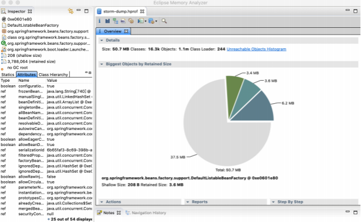Image resolution: width=361 pixels, height=222 pixels.
Task: Switch to the Statics tab
Action: pyautogui.click(x=7, y=74)
